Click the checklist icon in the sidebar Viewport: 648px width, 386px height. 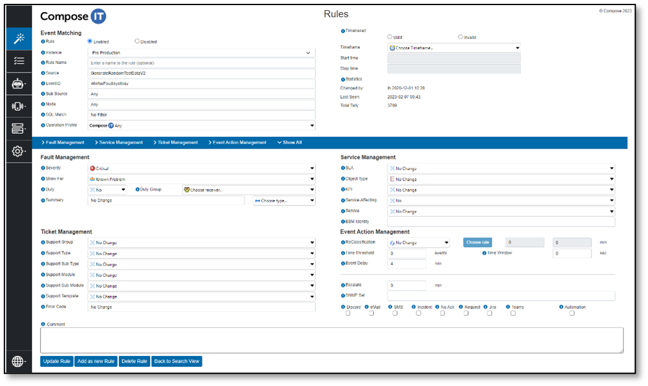[x=19, y=61]
